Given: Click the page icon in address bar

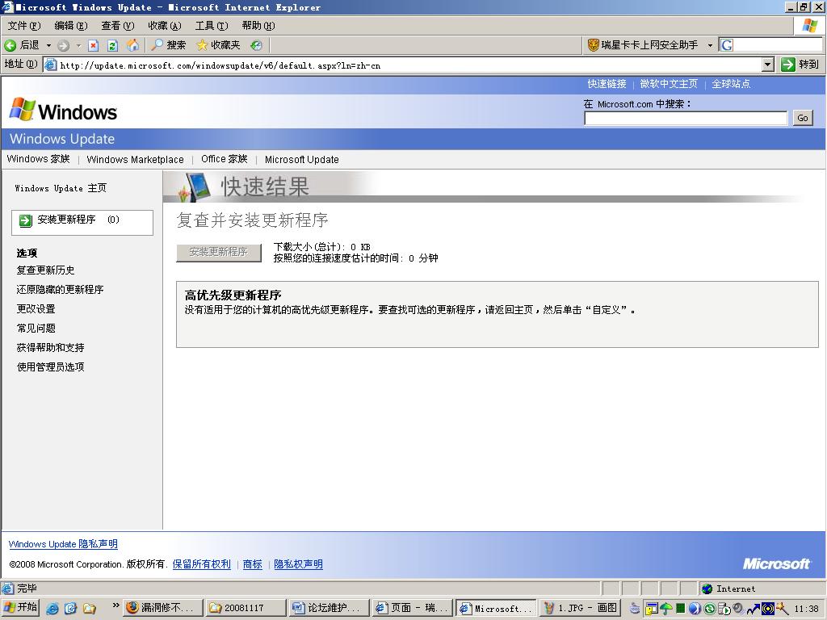Looking at the screenshot, I should coord(51,65).
